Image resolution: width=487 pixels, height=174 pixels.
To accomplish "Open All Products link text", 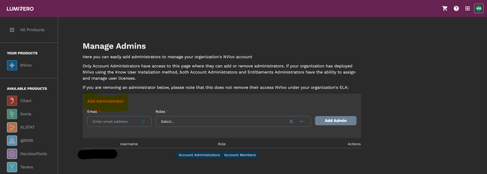I will pyautogui.click(x=32, y=30).
